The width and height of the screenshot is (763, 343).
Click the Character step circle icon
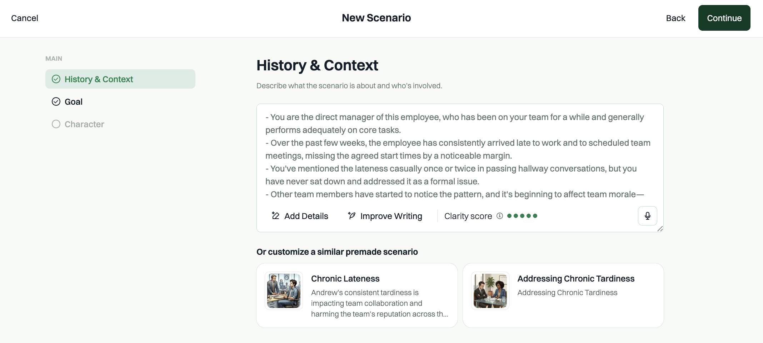tap(56, 124)
